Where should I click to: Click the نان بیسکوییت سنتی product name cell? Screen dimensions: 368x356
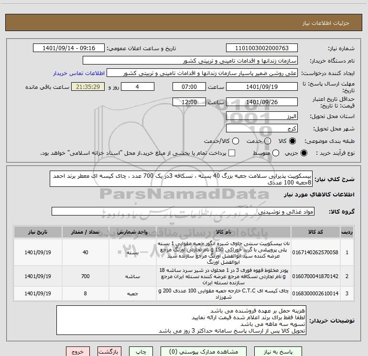224,252
